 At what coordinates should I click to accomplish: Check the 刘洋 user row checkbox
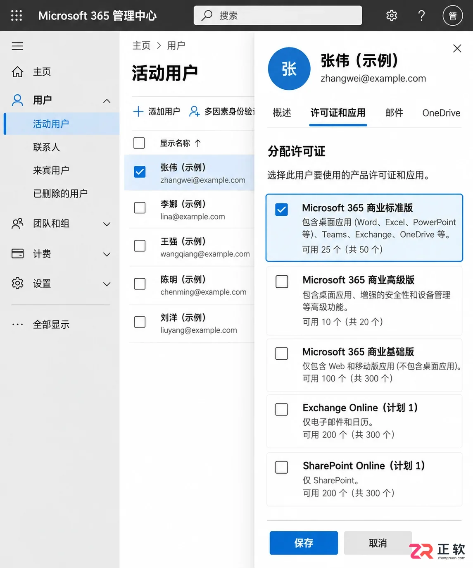point(140,322)
